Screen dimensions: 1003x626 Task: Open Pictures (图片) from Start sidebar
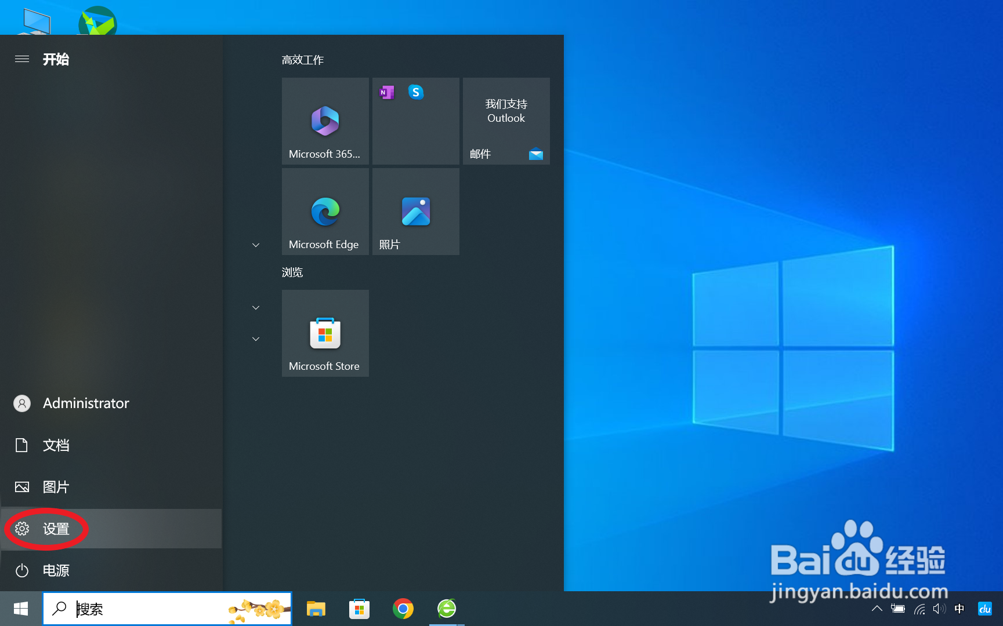tap(111, 487)
